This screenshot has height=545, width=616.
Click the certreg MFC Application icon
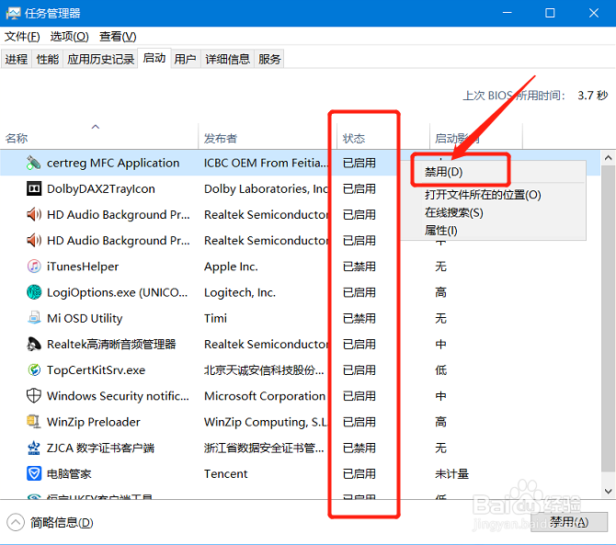click(33, 163)
